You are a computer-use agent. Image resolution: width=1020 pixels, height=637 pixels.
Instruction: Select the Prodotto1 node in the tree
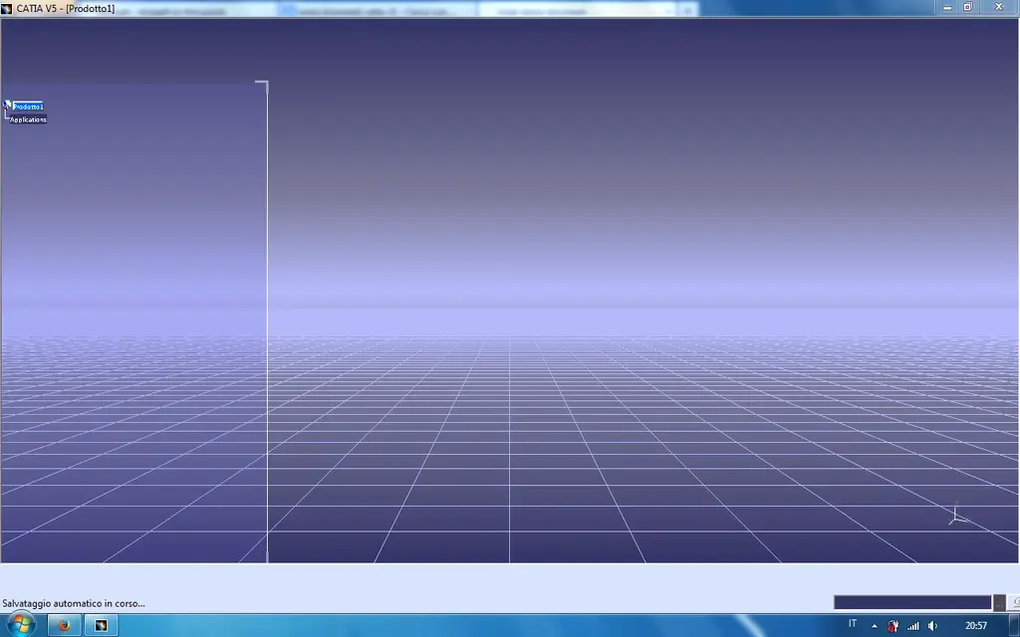28,106
